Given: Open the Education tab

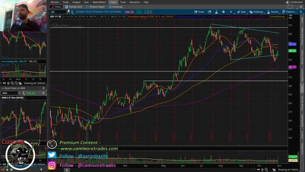Looking at the screenshot, I should click(x=134, y=2).
